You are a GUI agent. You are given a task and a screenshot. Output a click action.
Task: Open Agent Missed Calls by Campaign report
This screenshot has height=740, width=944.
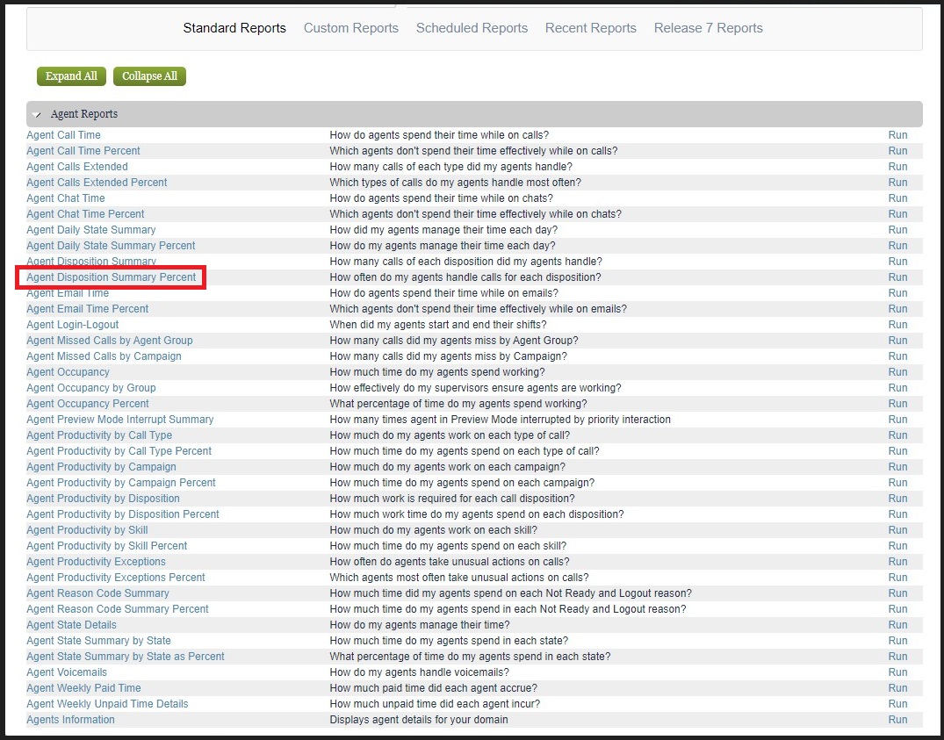pos(104,356)
